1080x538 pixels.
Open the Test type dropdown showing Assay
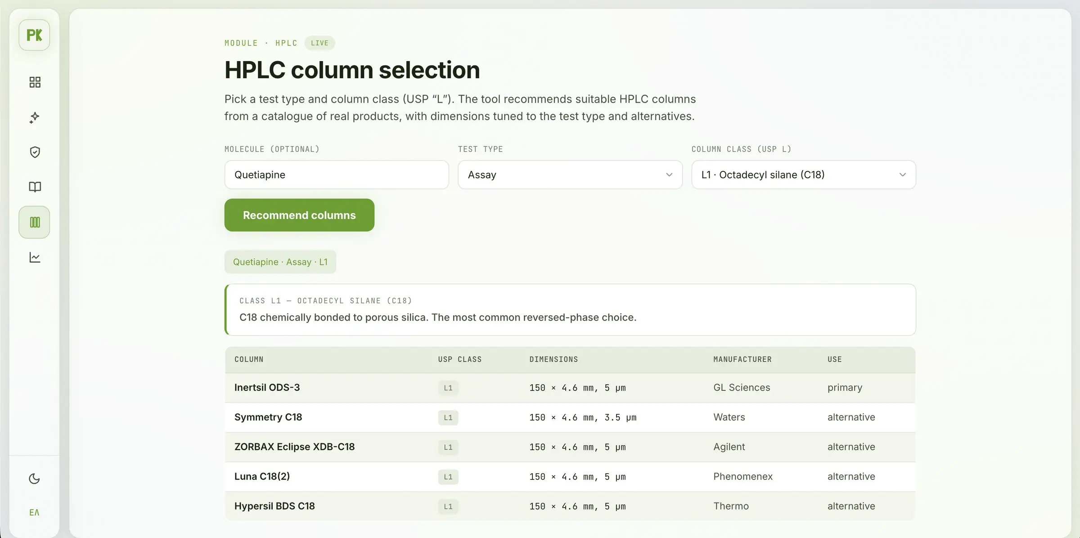tap(570, 175)
